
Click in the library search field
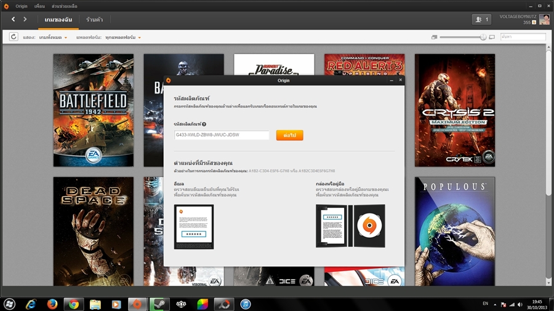tap(523, 37)
